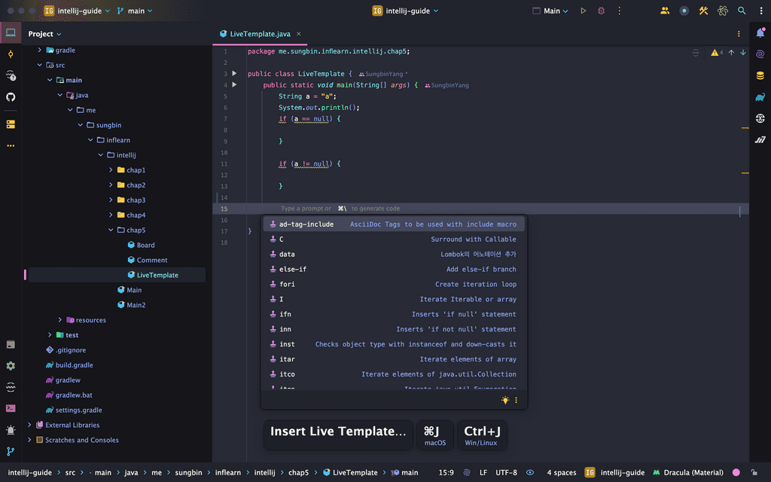Open Search Everywhere magnifier

pyautogui.click(x=742, y=11)
